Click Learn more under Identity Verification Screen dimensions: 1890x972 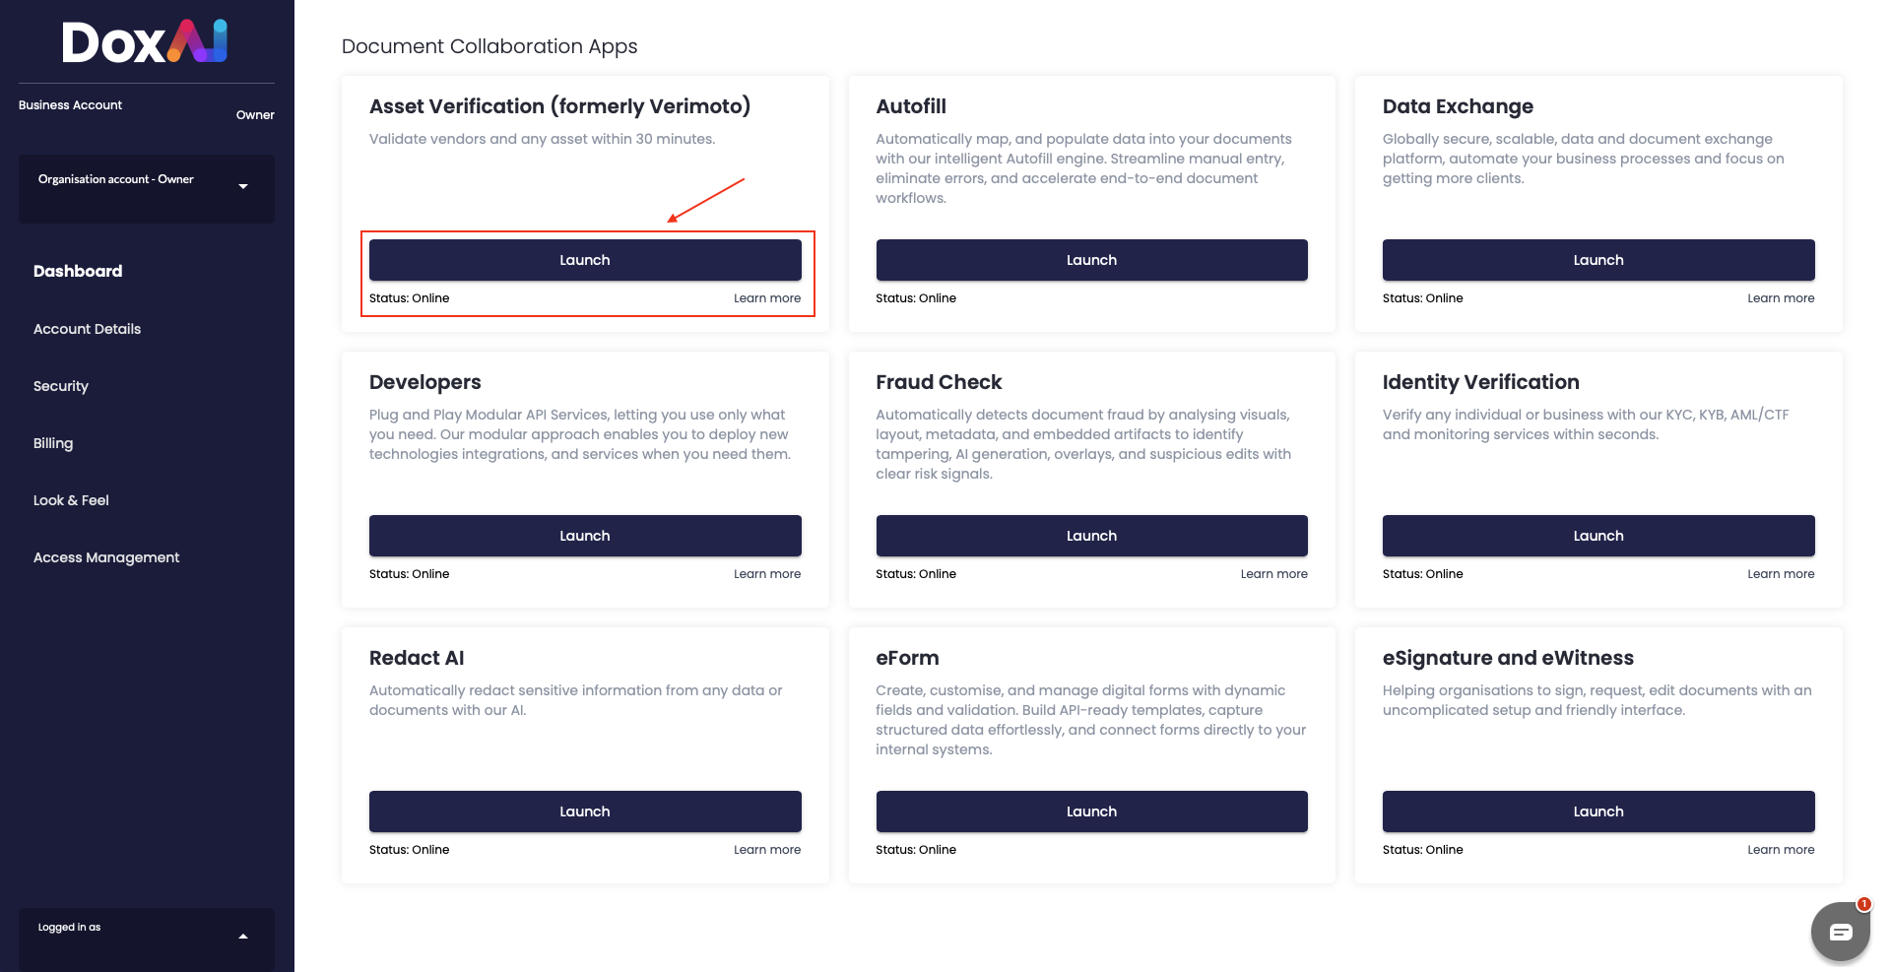[1781, 574]
